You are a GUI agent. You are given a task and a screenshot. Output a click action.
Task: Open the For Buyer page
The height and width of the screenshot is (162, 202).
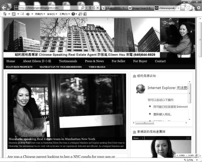pos(140,61)
